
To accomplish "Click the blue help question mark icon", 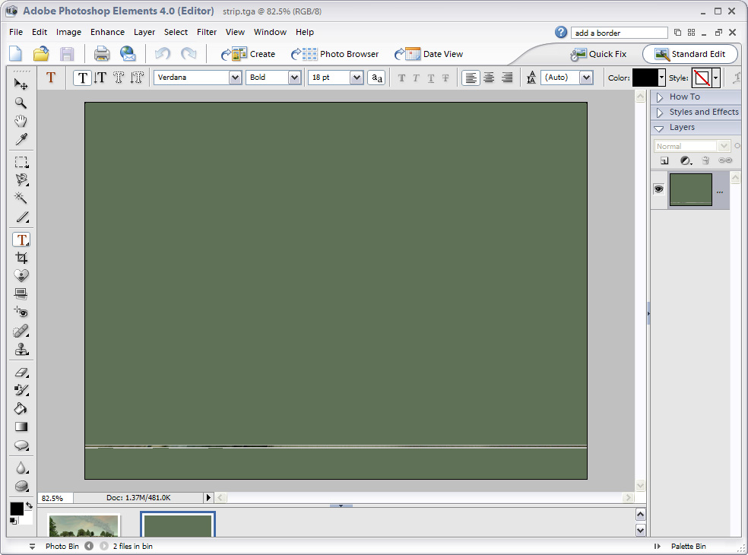I will tap(561, 32).
